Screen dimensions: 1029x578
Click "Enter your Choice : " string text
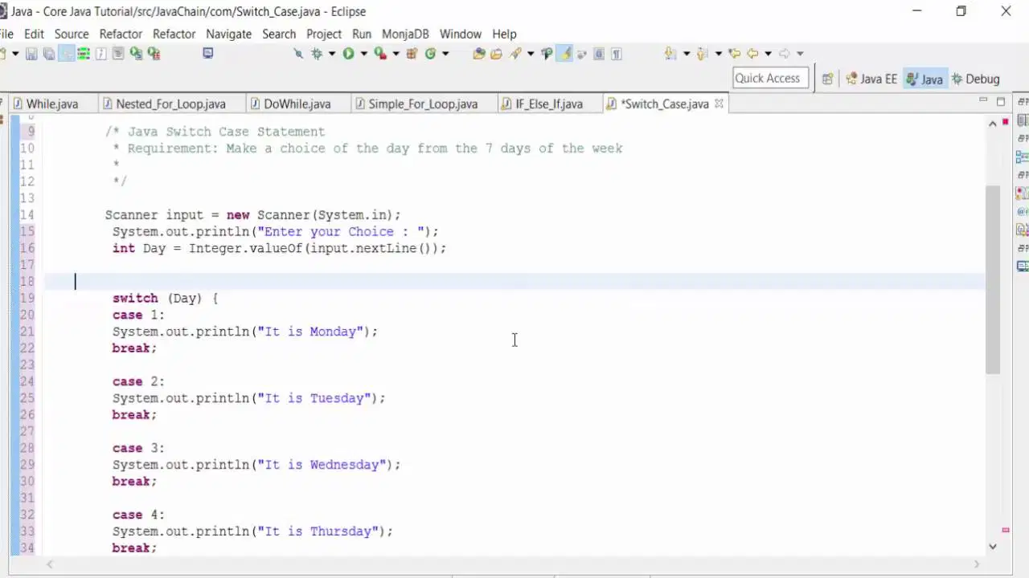pos(341,231)
